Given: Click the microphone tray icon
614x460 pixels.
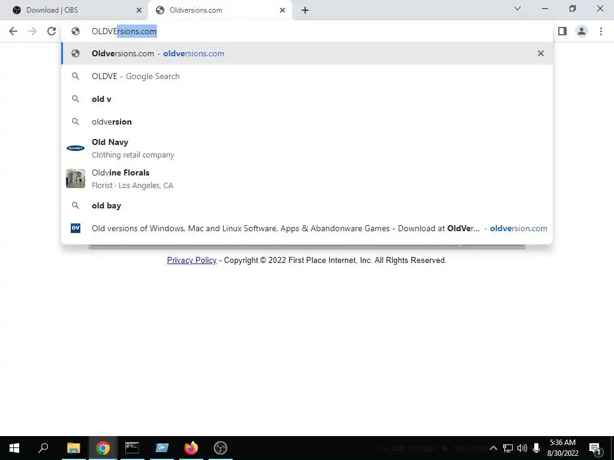Looking at the screenshot, I should coord(537,448).
